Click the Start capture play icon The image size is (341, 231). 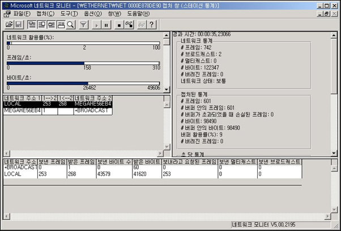(x=96, y=24)
